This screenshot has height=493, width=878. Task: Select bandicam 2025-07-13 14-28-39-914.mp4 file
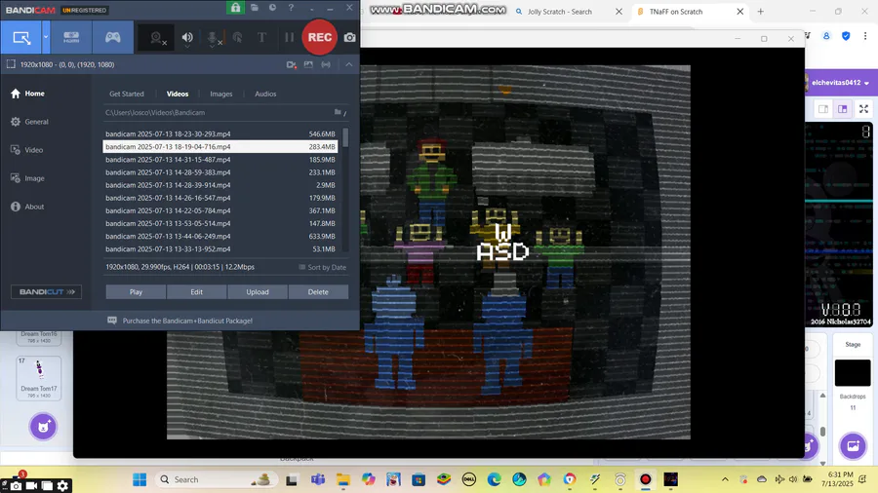[x=220, y=185]
